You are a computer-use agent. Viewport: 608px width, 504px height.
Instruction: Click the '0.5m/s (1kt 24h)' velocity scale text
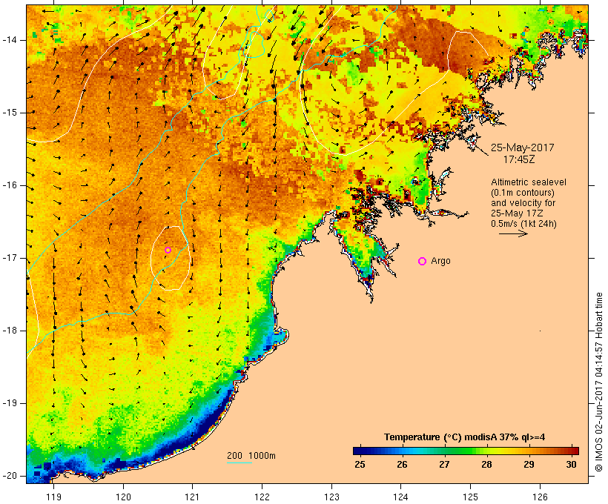click(524, 224)
